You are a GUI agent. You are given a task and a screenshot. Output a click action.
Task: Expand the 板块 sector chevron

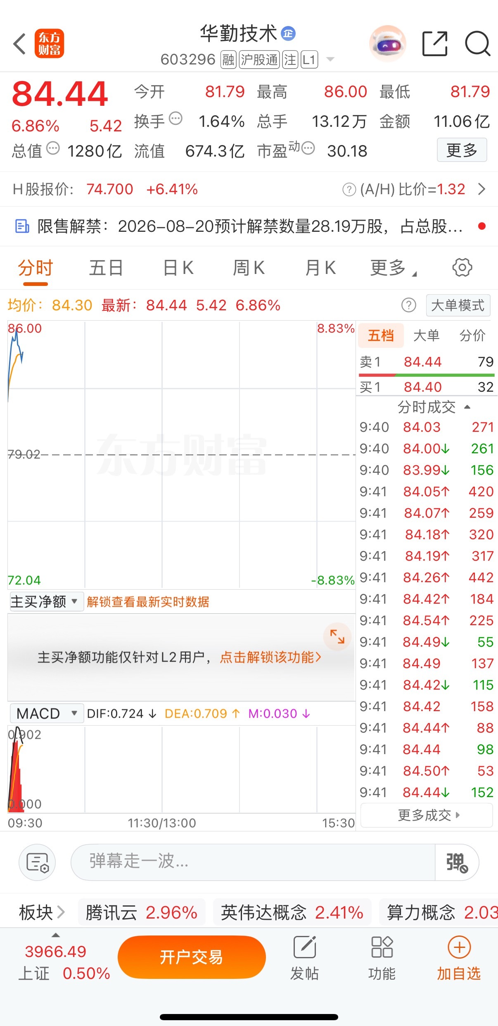coord(61,912)
